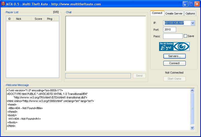Open the Create Server tab

click(x=174, y=13)
